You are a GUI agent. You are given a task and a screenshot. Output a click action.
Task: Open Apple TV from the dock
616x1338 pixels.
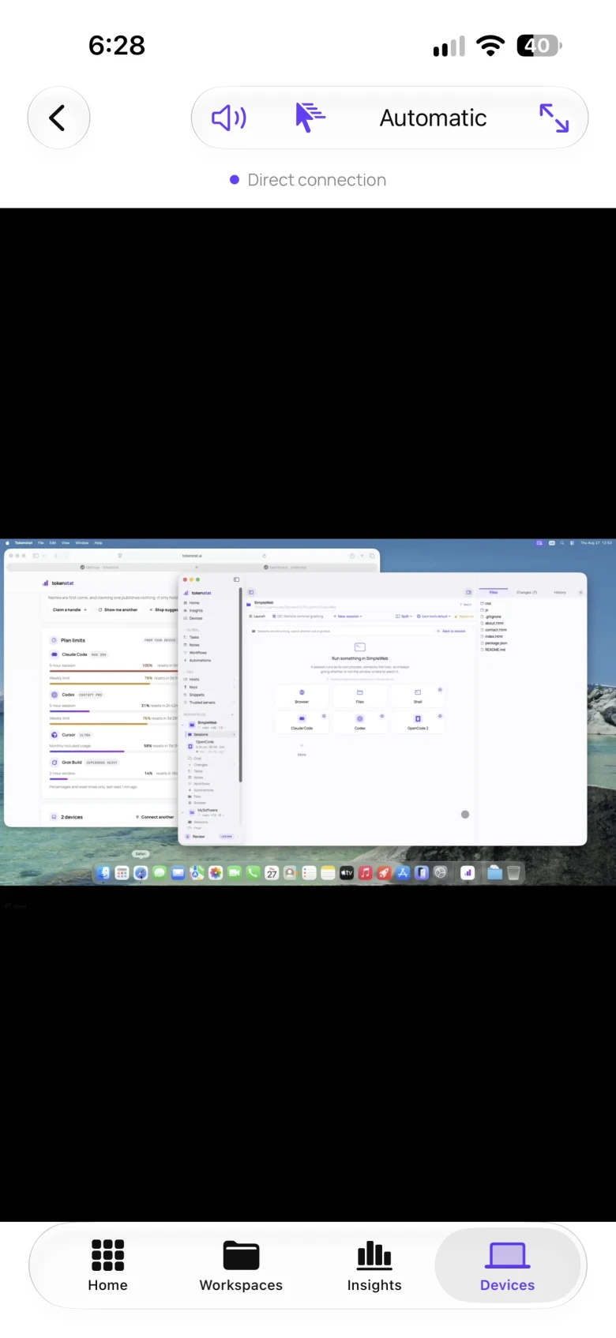click(x=346, y=872)
